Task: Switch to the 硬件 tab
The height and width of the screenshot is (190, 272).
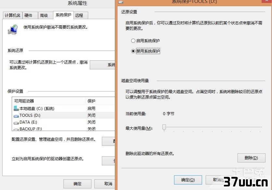Action: click(x=30, y=15)
